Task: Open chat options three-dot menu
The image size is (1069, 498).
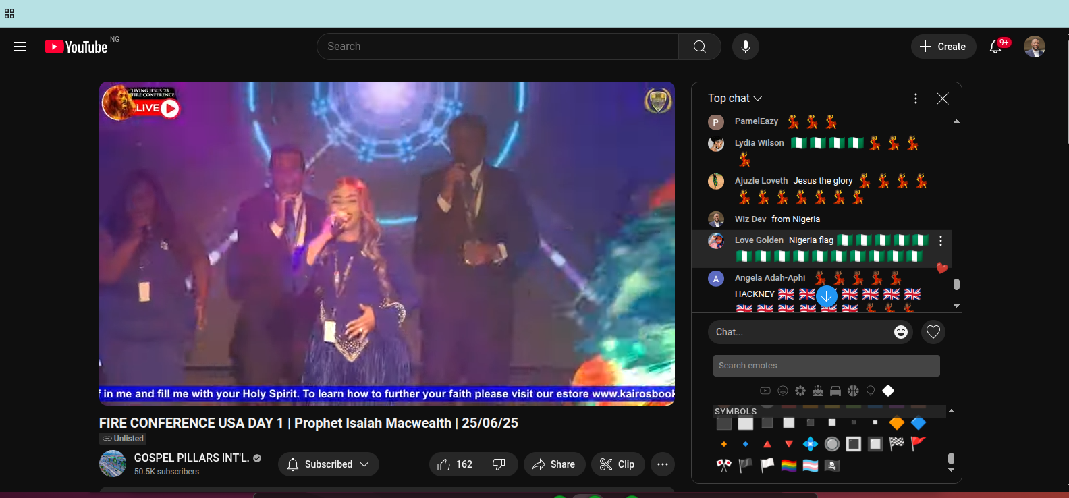Action: 915,99
